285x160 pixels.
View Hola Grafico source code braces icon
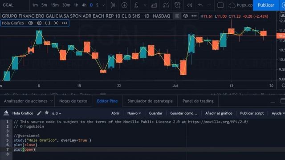click(x=48, y=23)
